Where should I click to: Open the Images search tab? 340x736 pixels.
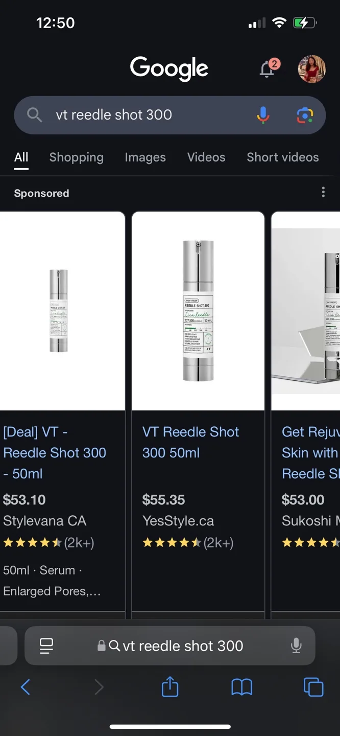[x=145, y=157]
